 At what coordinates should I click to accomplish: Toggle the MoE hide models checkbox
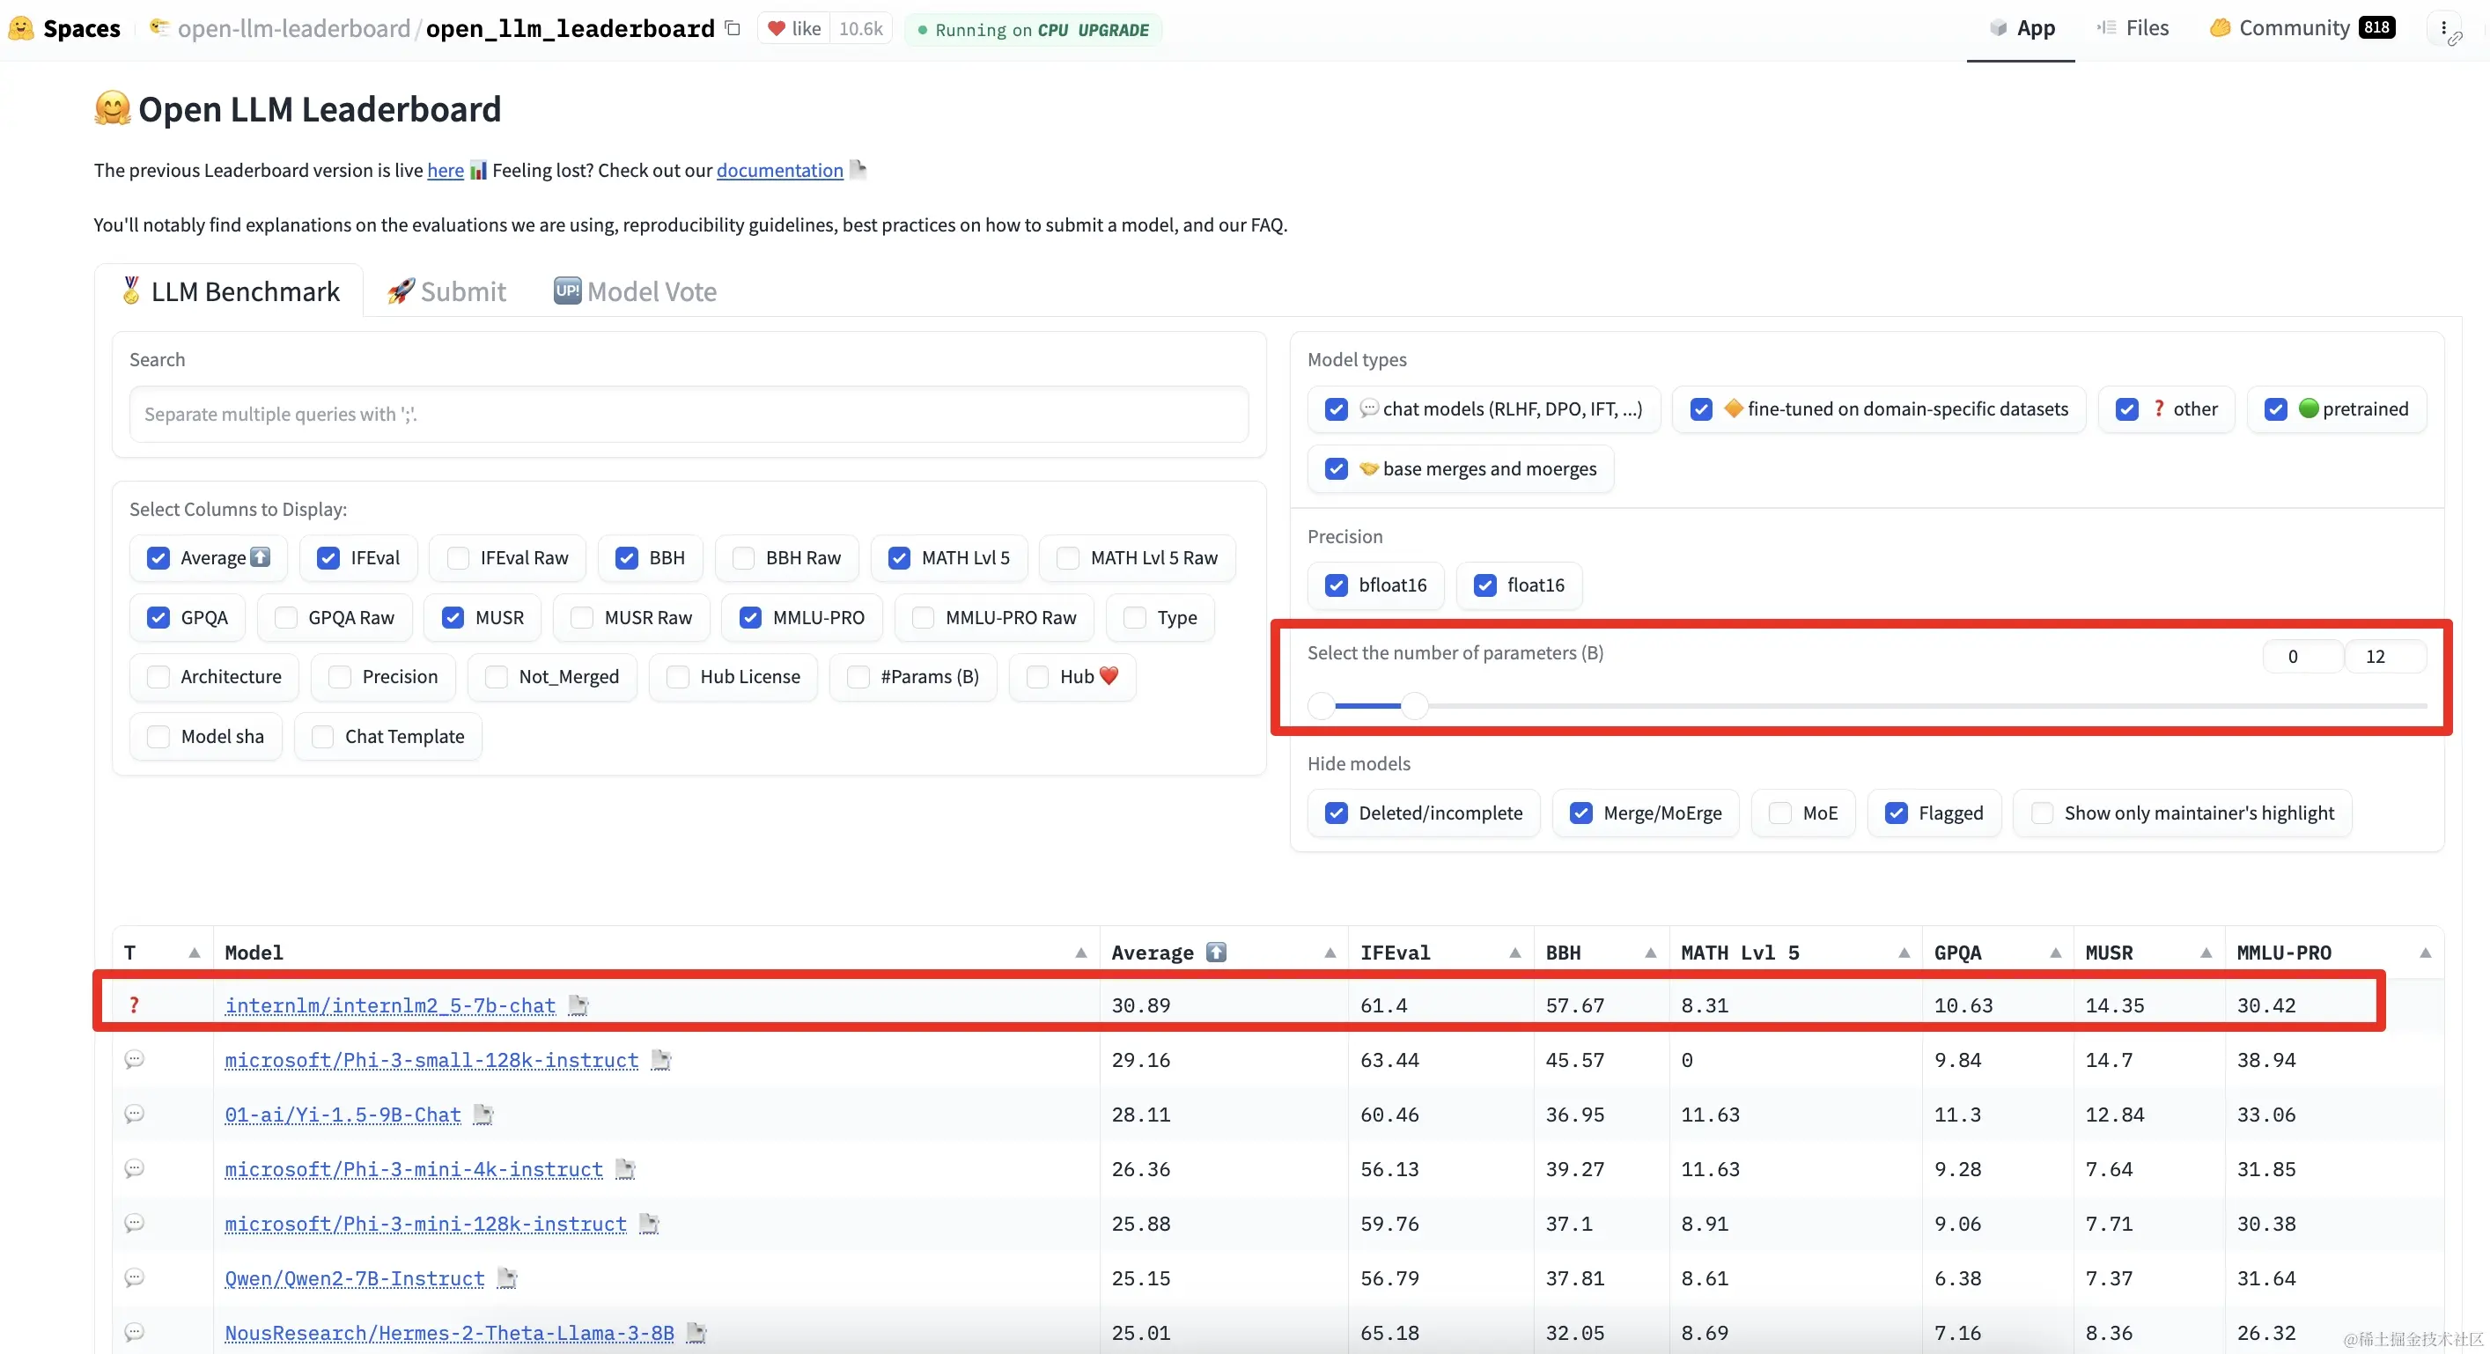point(1779,813)
